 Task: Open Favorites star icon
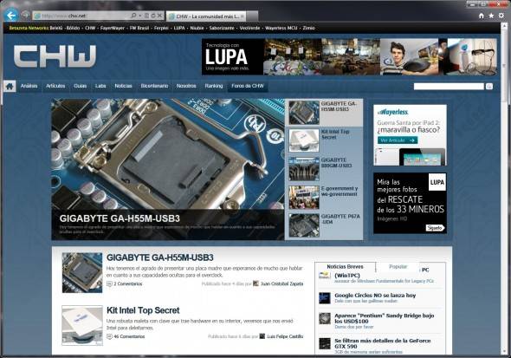pyautogui.click(x=491, y=16)
